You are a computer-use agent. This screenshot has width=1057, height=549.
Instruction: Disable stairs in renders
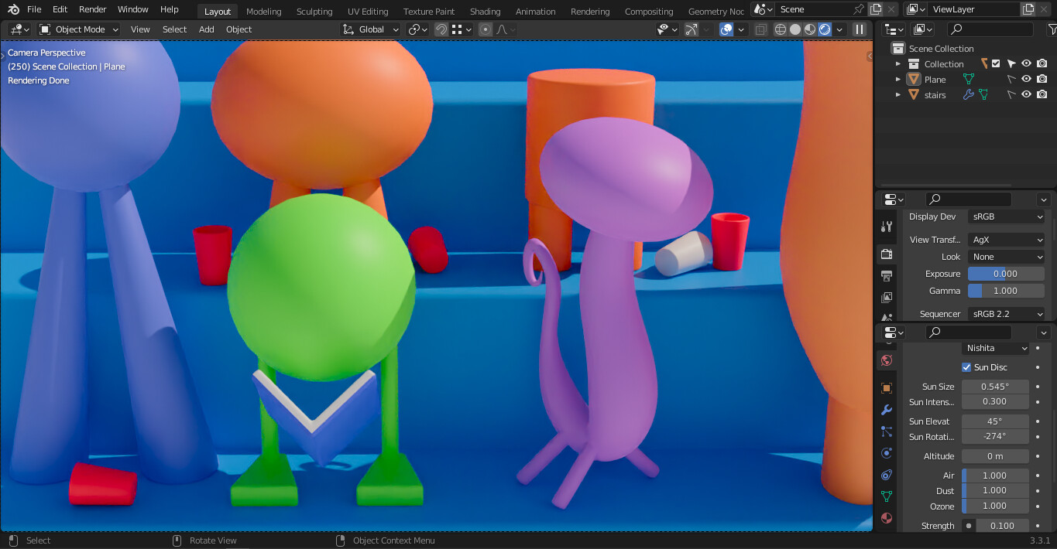click(1042, 94)
